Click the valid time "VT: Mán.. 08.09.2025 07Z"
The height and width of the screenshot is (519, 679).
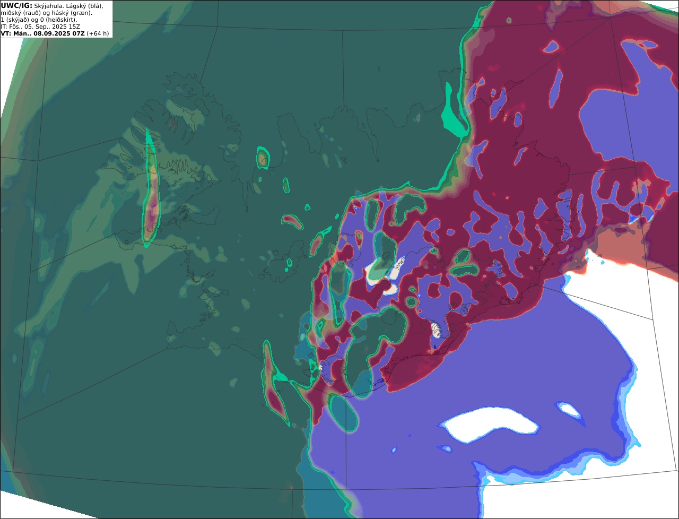42,33
